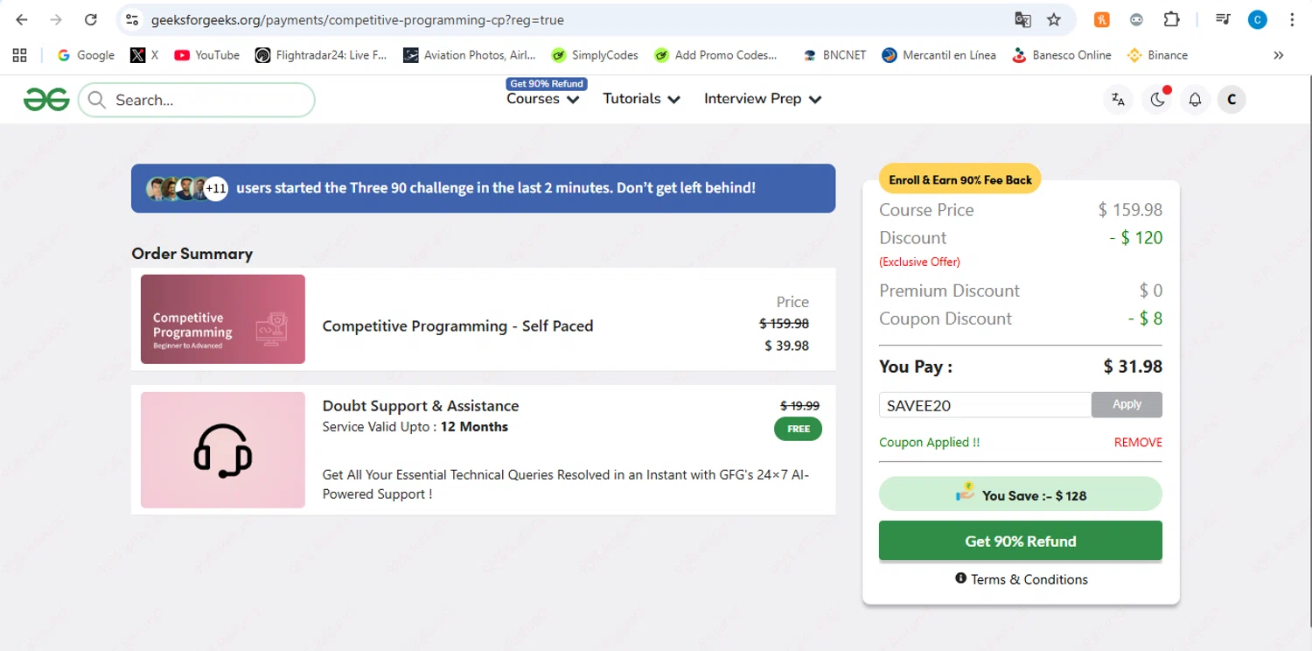
Task: Open the BNCNET bookmark
Action: point(834,55)
